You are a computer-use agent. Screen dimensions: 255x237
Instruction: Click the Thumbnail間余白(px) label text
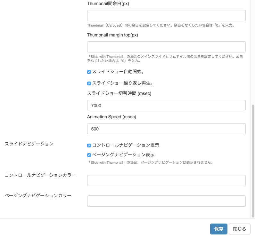(108, 4)
